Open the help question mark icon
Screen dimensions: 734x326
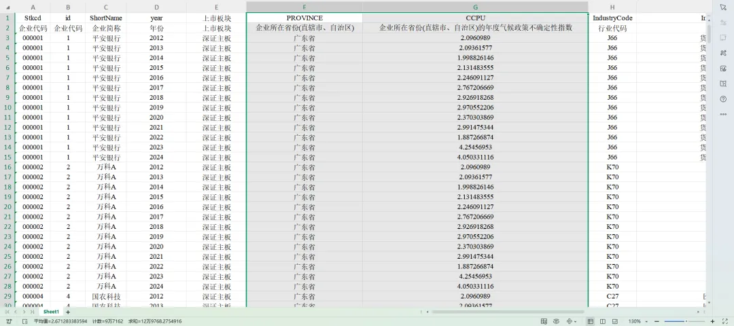[722, 99]
